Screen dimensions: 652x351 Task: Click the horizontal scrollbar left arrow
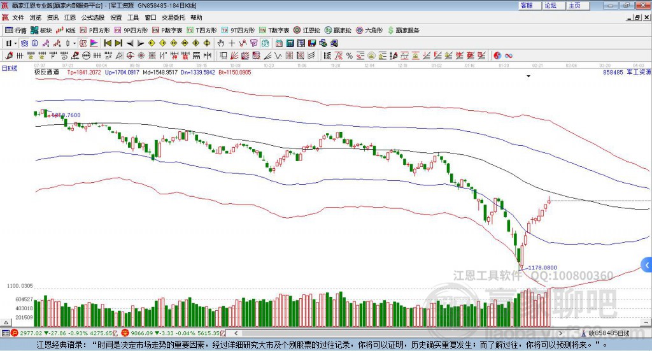tap(236, 333)
